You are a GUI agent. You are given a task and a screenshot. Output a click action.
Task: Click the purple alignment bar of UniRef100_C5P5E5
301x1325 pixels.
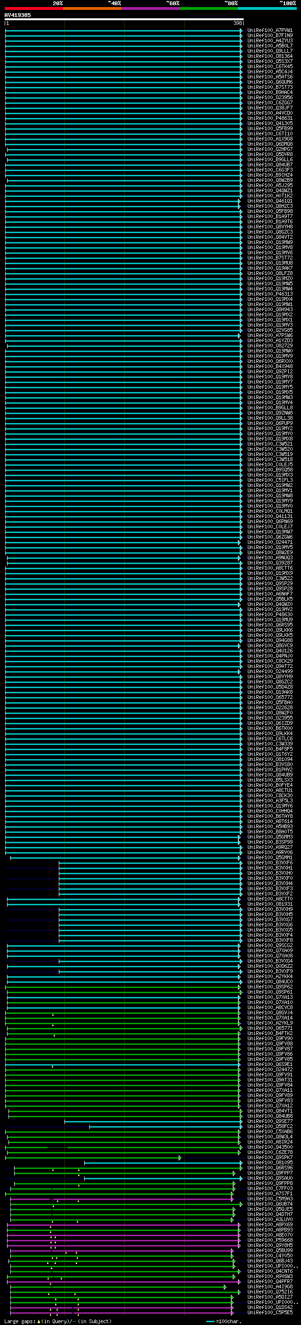121,1312
